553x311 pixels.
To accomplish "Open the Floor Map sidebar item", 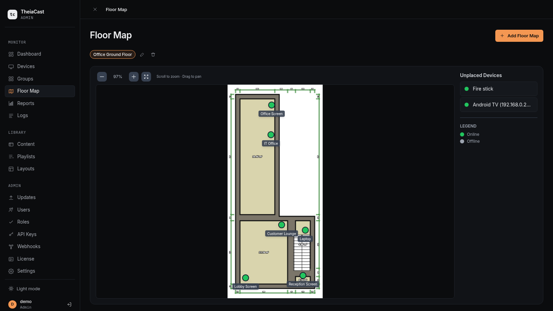I will tap(40, 91).
